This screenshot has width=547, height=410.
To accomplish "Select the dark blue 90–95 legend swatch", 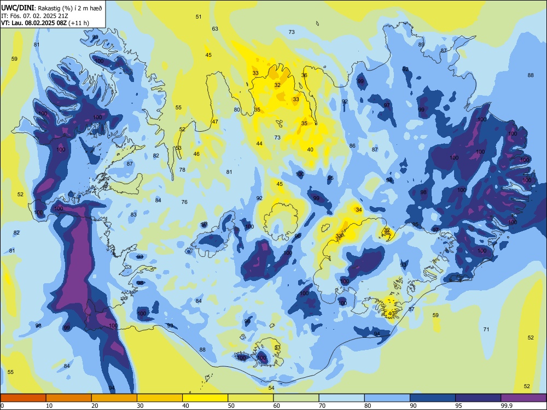I will [433, 398].
